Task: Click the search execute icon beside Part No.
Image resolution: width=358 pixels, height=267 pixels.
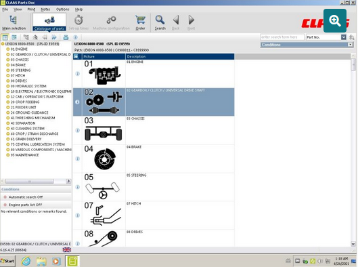Action: [x=352, y=37]
